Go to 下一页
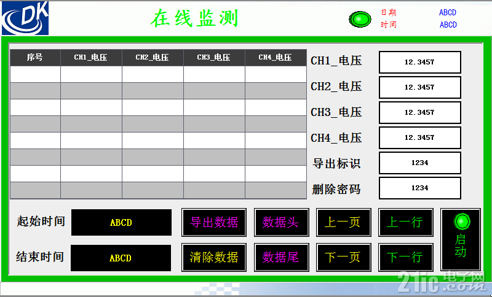Screen dimensions: 492x297 tap(344, 257)
